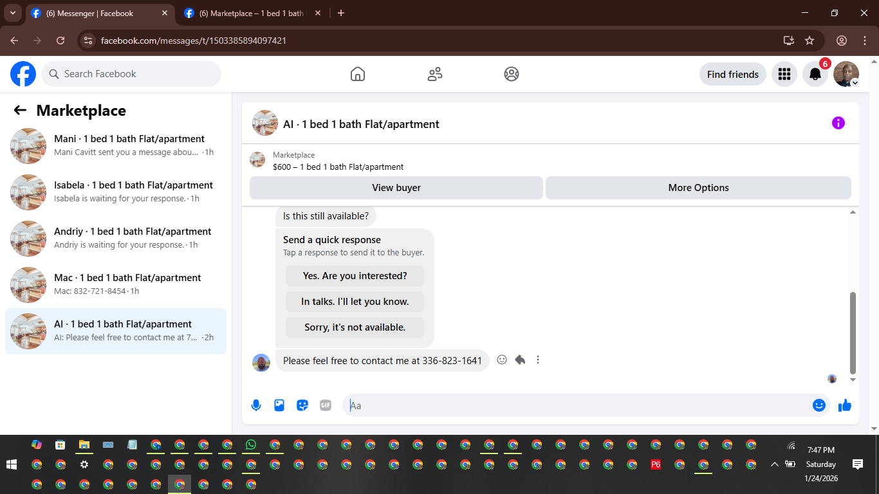Send quick response In talks. I'll let you know.
This screenshot has height=494, width=879.
[355, 302]
